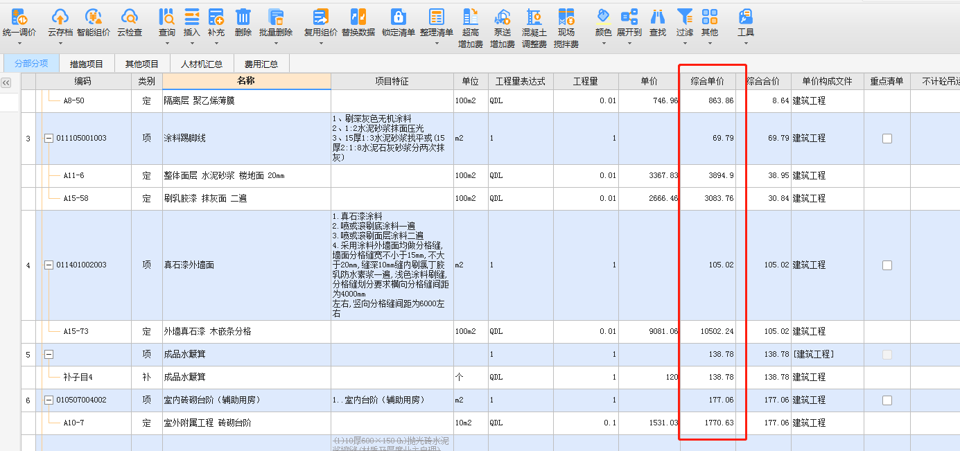Open dropdown arrow under 插入

192,44
